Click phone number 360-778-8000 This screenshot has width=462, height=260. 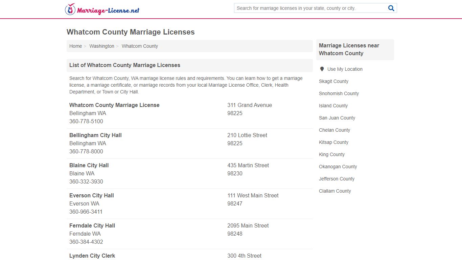tap(86, 151)
